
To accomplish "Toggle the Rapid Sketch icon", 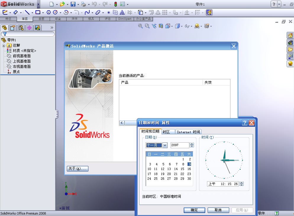I will coord(209,12).
